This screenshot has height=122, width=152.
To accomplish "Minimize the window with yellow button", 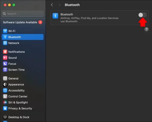I will click(x=9, y=5).
